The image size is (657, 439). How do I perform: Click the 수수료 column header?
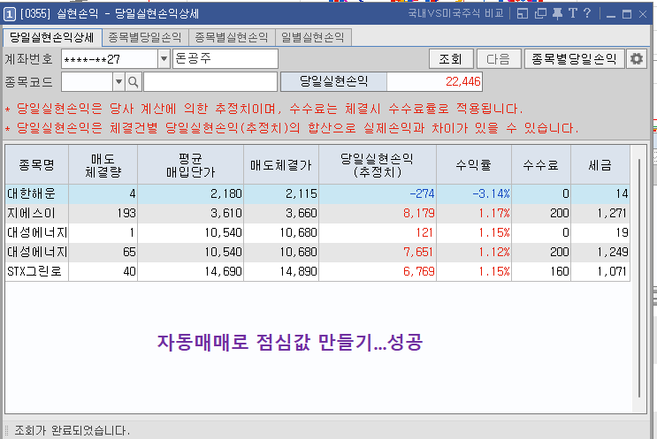point(541,165)
